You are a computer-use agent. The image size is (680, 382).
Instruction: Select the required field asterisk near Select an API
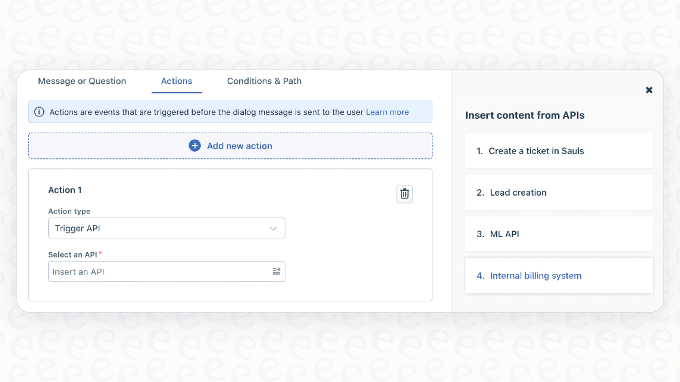100,253
